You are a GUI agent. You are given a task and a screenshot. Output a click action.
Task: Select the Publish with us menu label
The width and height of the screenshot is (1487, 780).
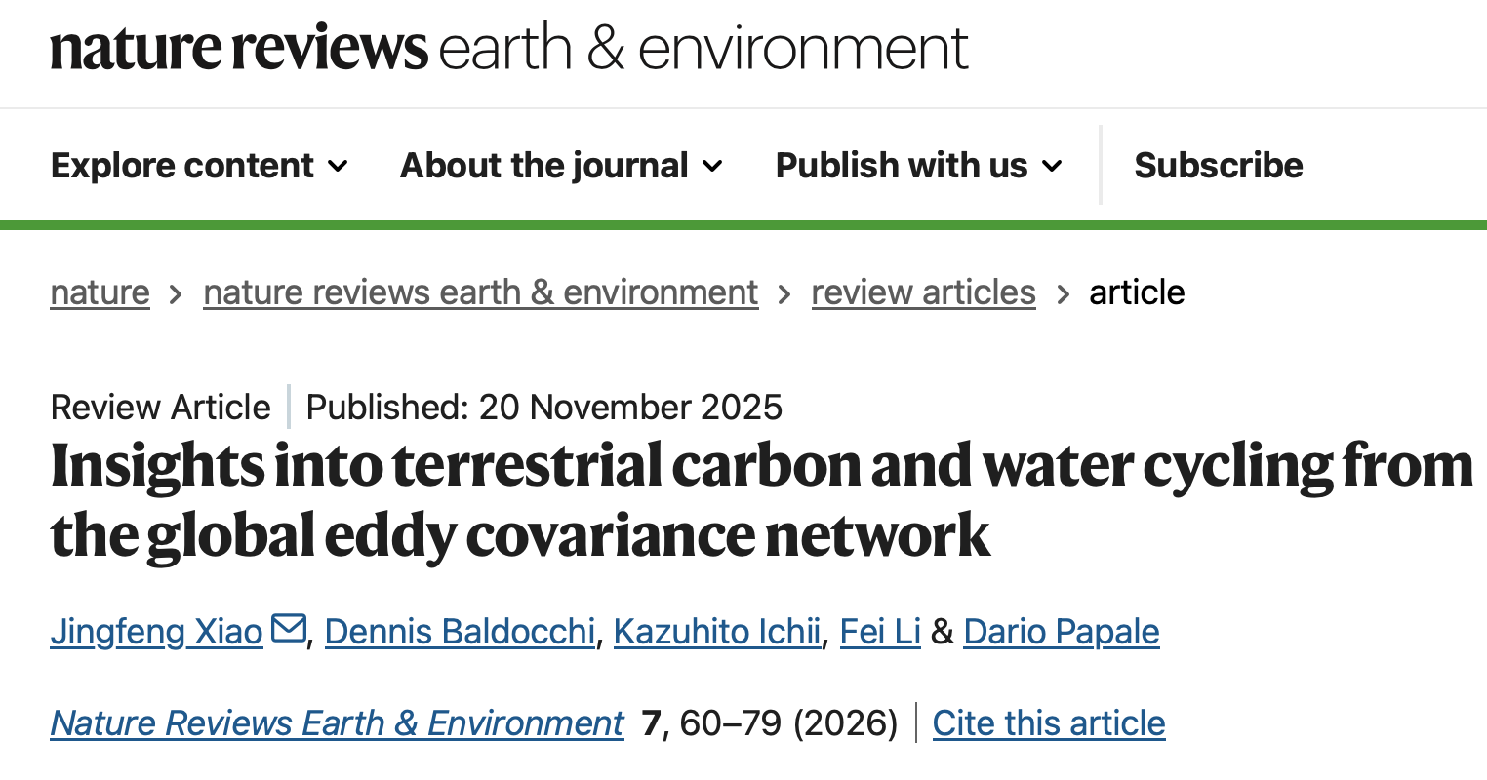(902, 166)
